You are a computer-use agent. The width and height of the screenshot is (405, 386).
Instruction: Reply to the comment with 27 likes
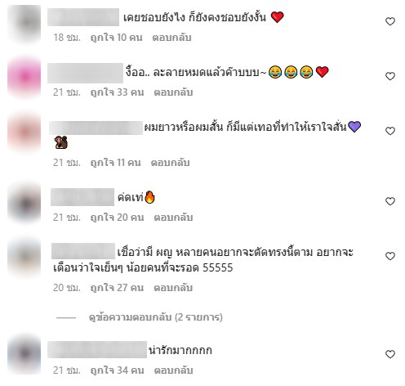tap(173, 288)
